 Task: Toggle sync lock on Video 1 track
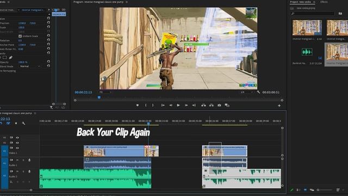11,148
